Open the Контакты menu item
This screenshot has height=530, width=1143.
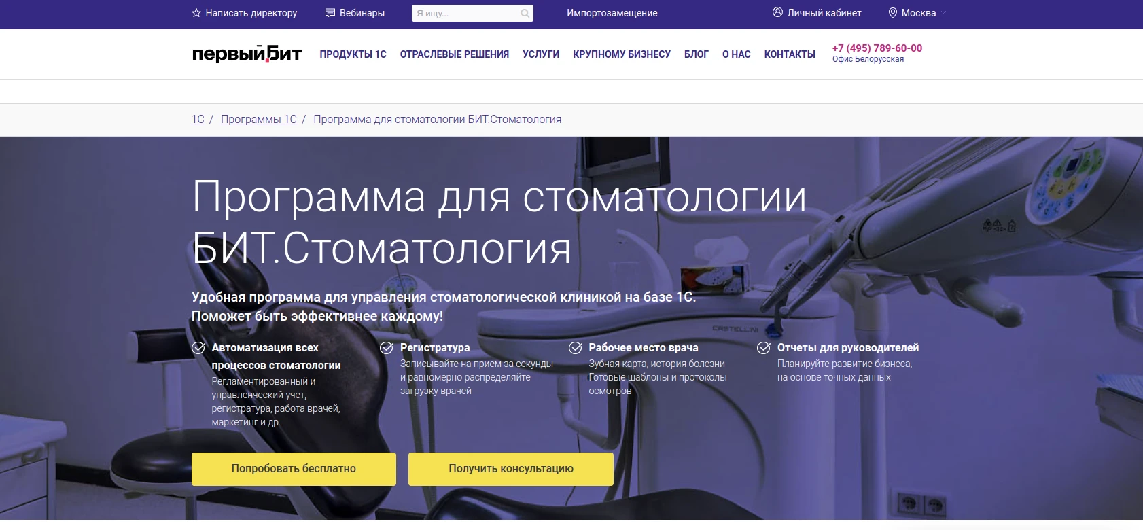790,54
